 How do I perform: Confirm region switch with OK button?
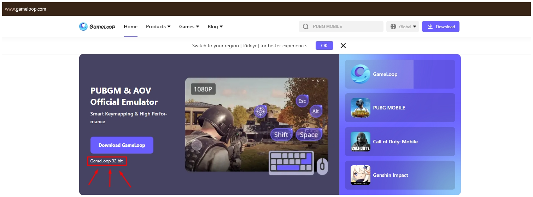point(324,46)
